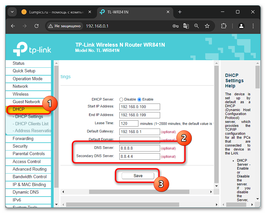Open the browser profile icon
The width and height of the screenshot is (266, 213).
(241, 26)
